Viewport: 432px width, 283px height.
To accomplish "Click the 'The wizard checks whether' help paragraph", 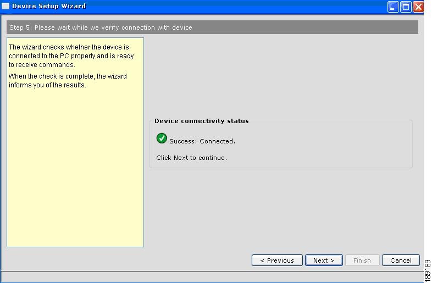I will (71, 56).
